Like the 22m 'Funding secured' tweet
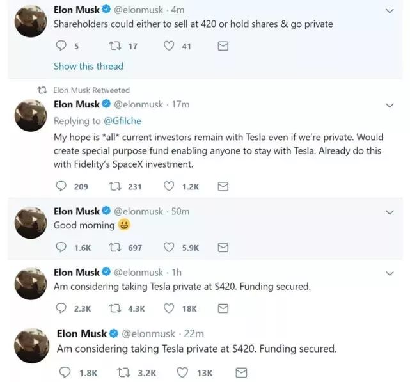The image size is (410, 382). pos(182,372)
